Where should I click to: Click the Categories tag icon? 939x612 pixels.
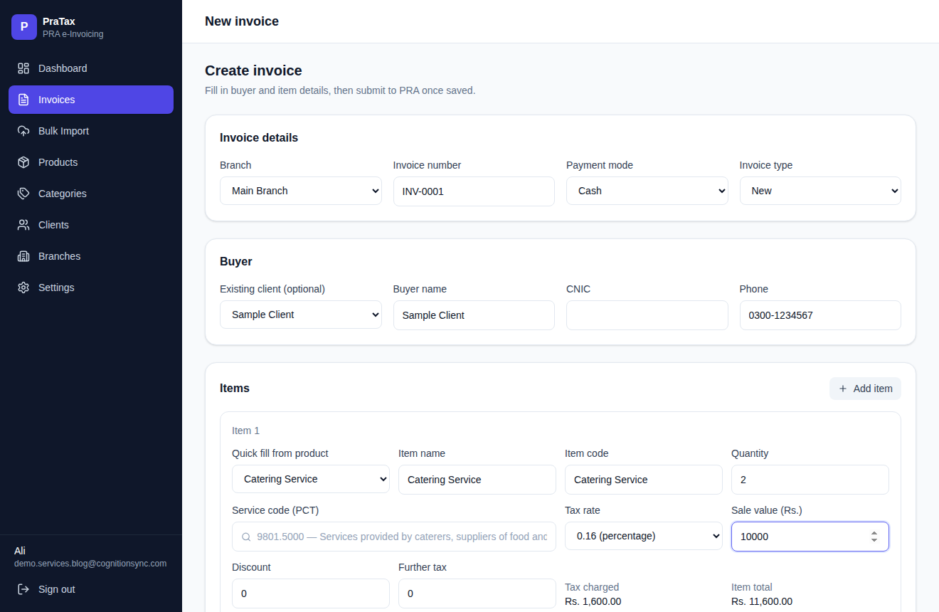(x=23, y=194)
